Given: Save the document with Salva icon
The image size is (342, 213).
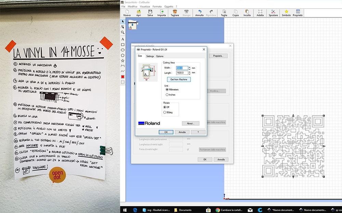Looking at the screenshot, I should [x=150, y=13].
